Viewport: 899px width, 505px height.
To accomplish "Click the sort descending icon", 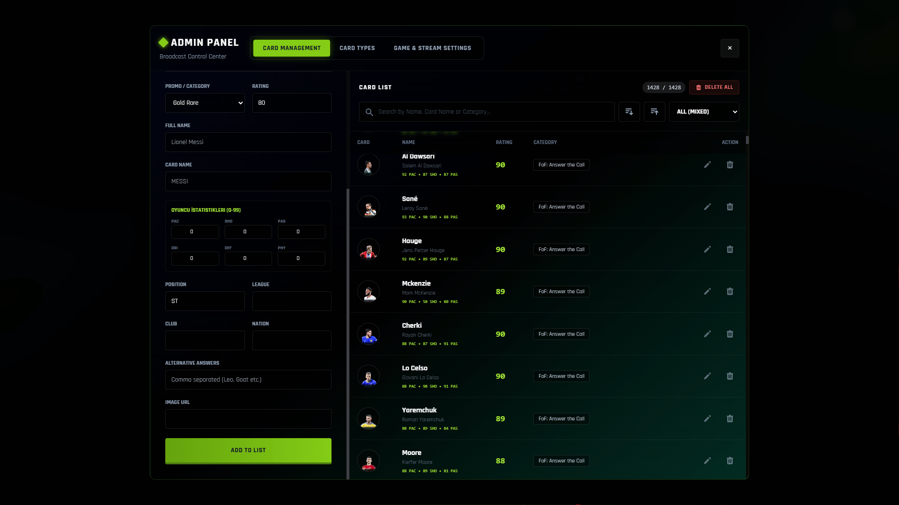I will [629, 112].
